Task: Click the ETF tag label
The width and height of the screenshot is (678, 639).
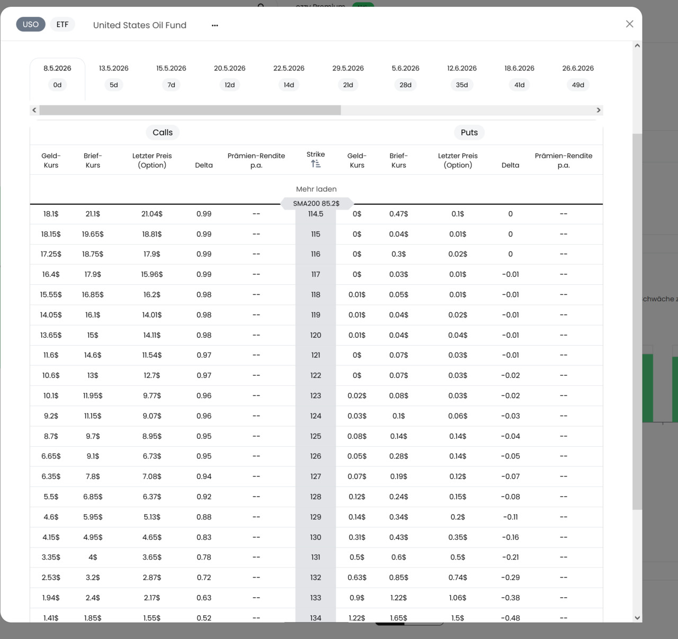Action: [x=63, y=24]
